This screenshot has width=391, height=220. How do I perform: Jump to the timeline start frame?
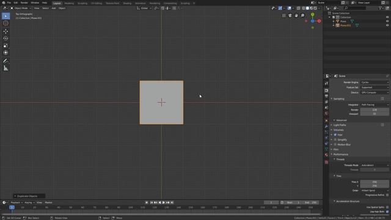(x=152, y=203)
